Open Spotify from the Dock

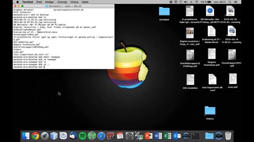(x=82, y=136)
